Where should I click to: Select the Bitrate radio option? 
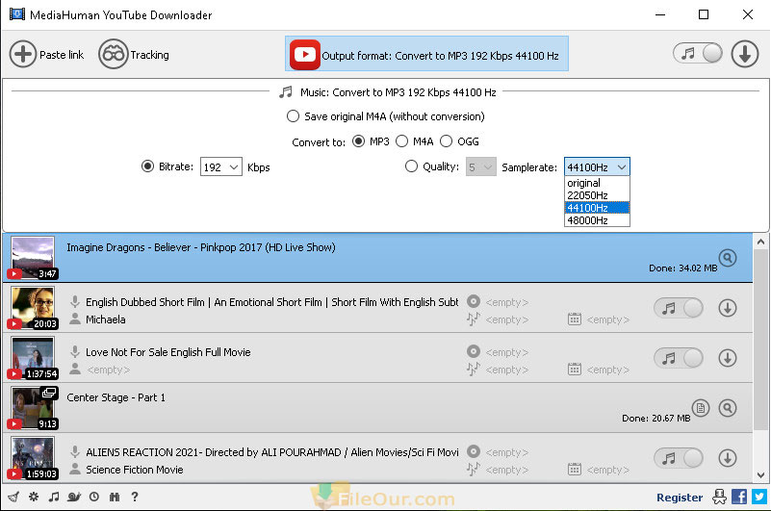(x=147, y=166)
